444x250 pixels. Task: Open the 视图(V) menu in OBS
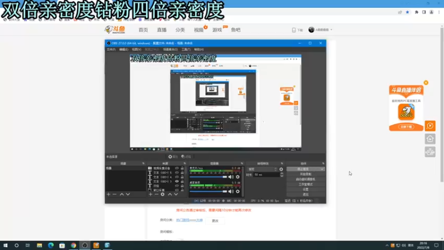tap(137, 49)
